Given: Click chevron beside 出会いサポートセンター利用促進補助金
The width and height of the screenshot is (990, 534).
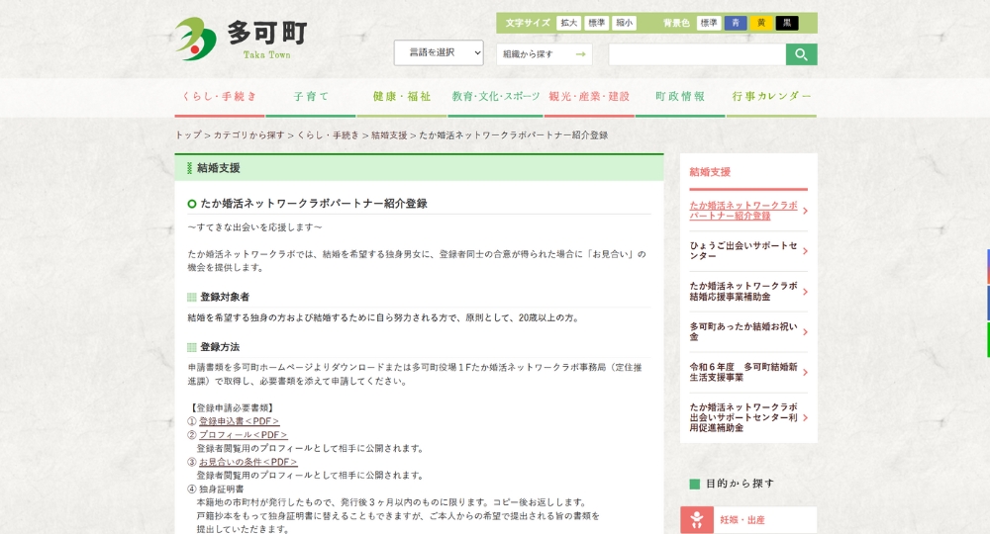Looking at the screenshot, I should pos(805,417).
